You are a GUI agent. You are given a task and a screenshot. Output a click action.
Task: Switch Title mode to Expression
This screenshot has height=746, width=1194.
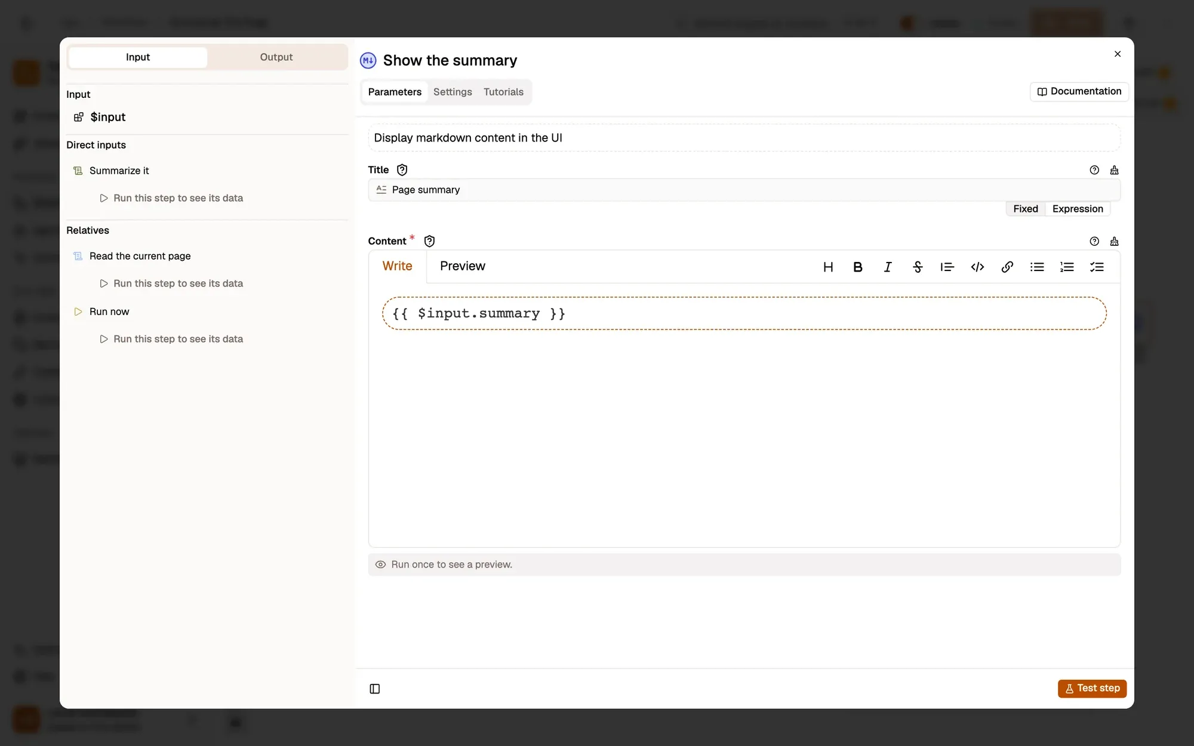click(x=1078, y=209)
